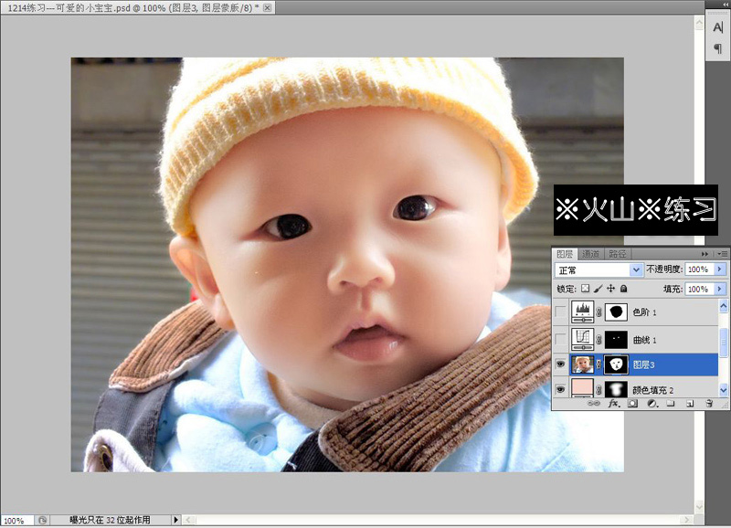Click the 'fx' layer style icon
The height and width of the screenshot is (528, 731).
tap(612, 403)
